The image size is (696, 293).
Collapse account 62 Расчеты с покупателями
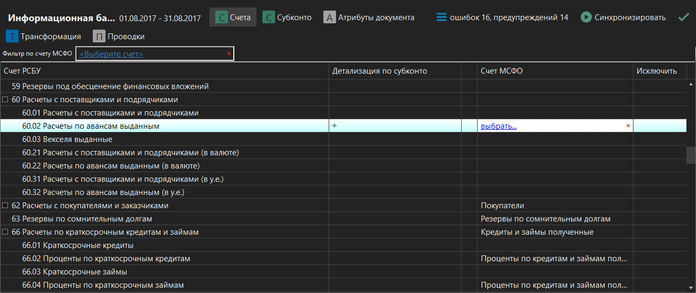coord(5,206)
